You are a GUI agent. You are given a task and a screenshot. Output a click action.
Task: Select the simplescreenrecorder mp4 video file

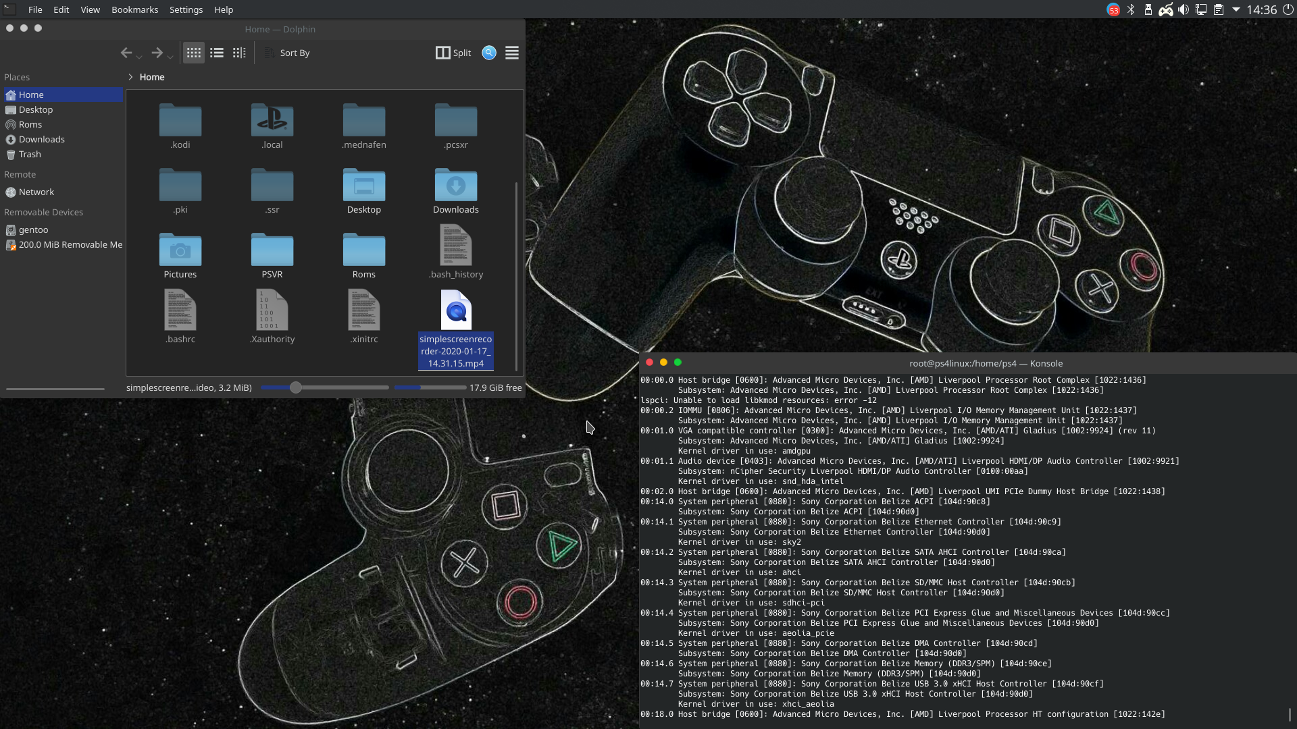point(456,329)
